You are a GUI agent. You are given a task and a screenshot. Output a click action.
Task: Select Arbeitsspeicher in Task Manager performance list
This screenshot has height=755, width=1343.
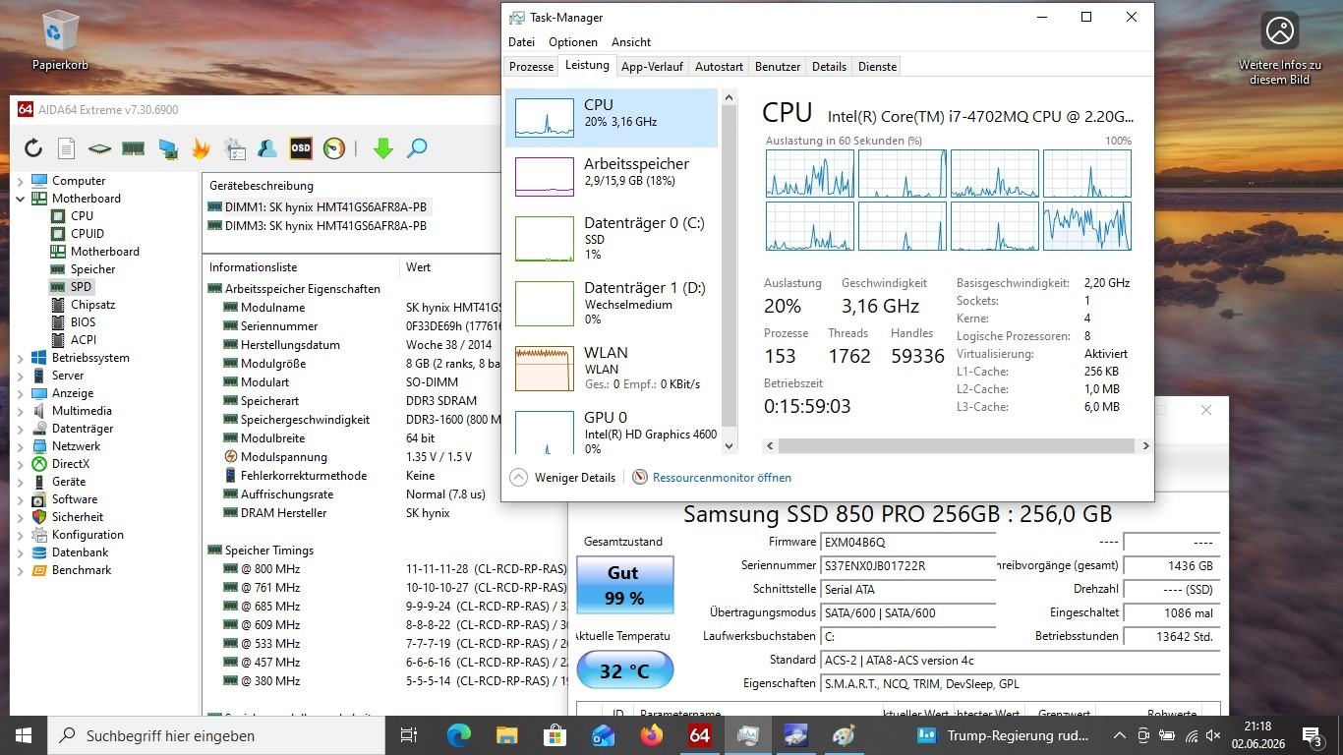[x=613, y=177]
